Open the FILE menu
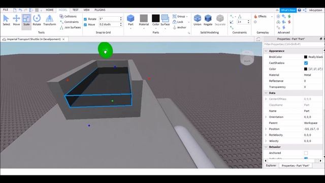The image size is (325, 183). point(6,10)
